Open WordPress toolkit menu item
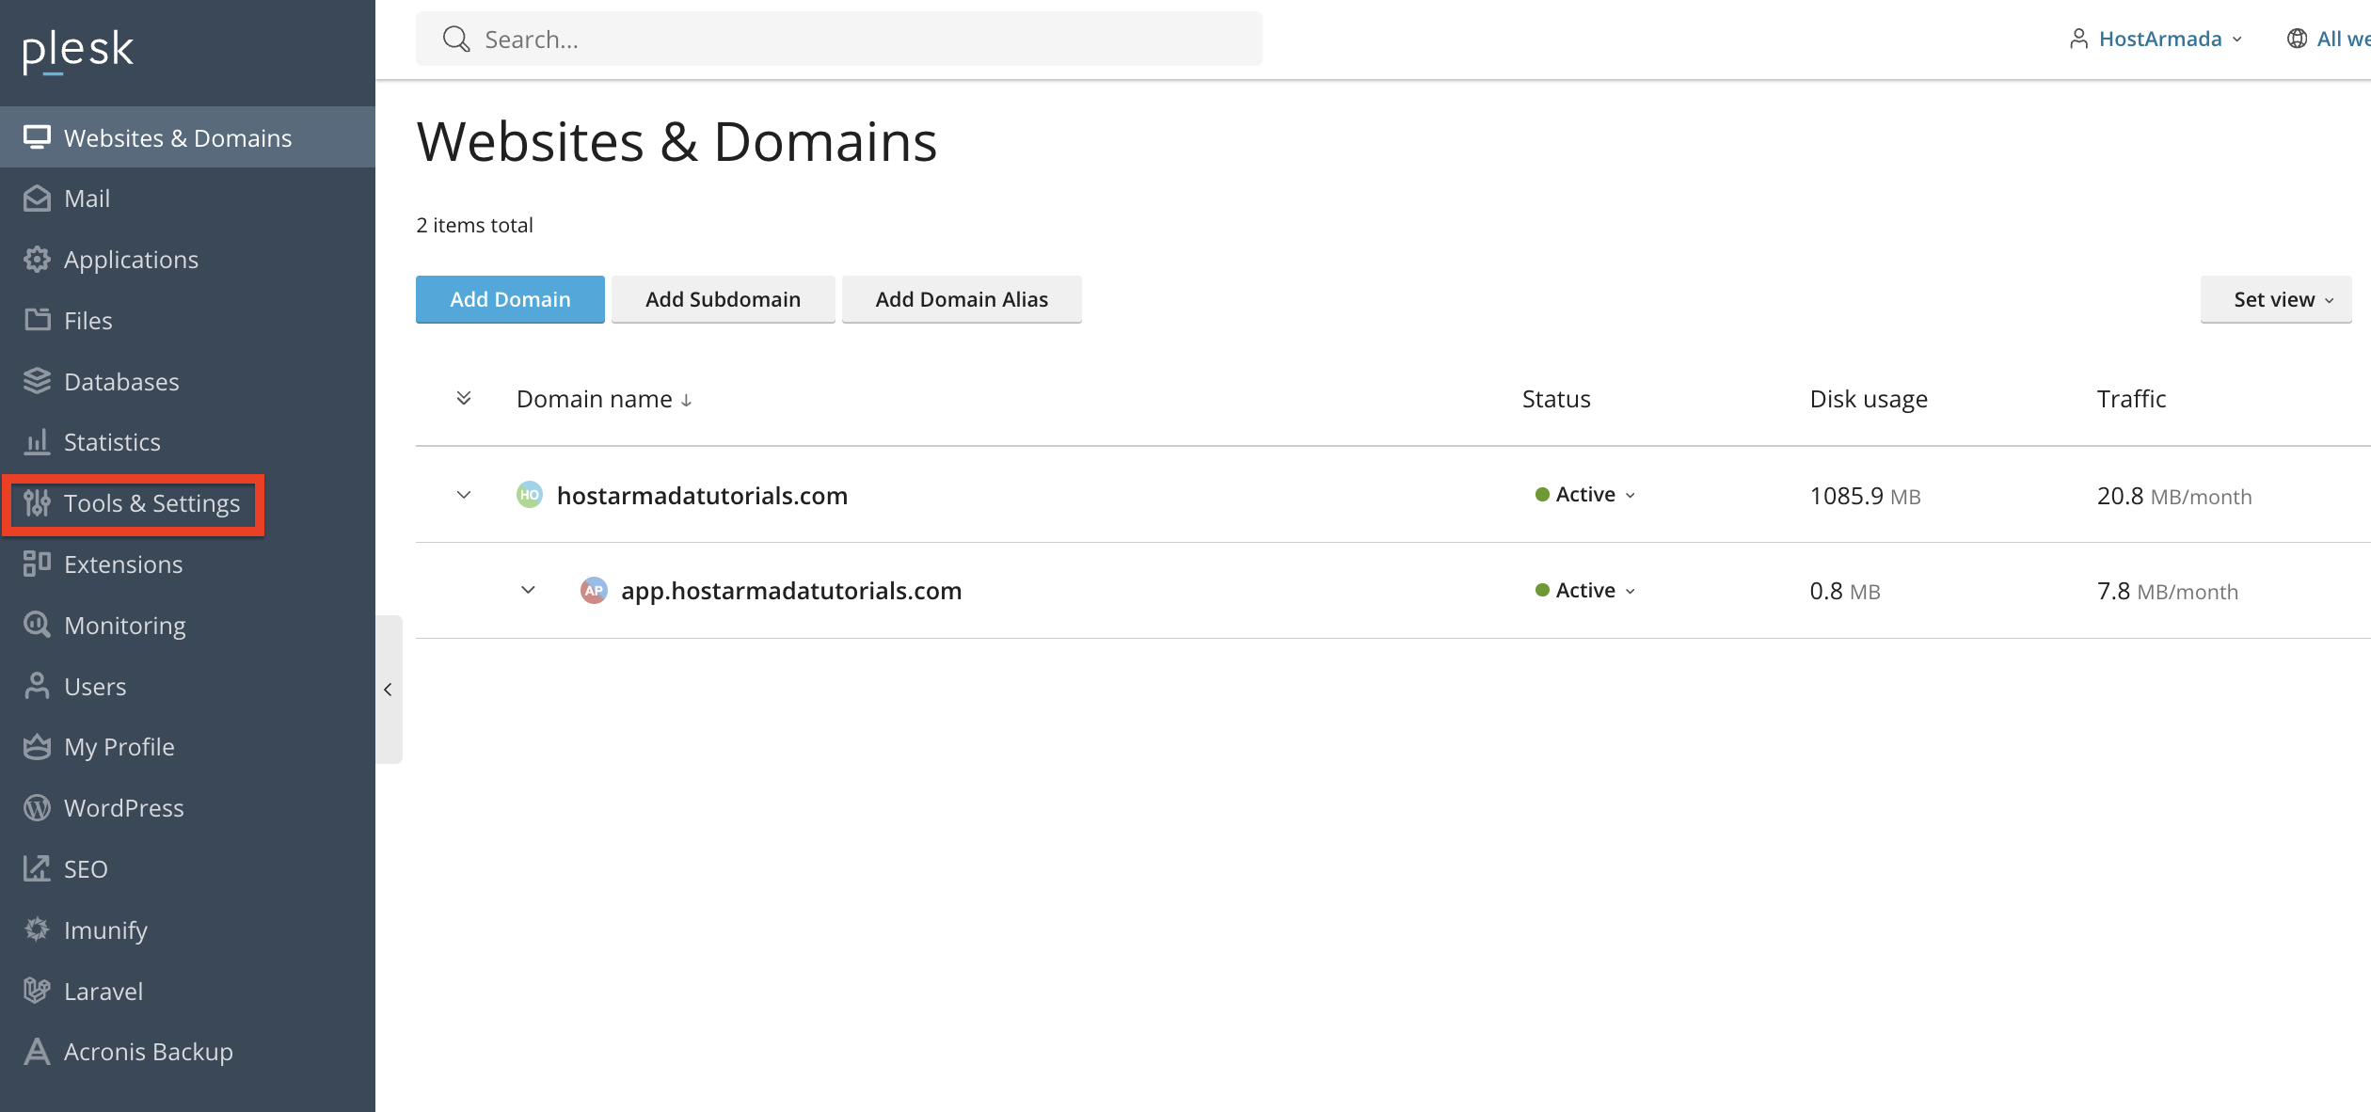 tap(187, 808)
